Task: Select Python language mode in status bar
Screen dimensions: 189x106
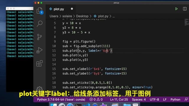Action: coord(175,100)
